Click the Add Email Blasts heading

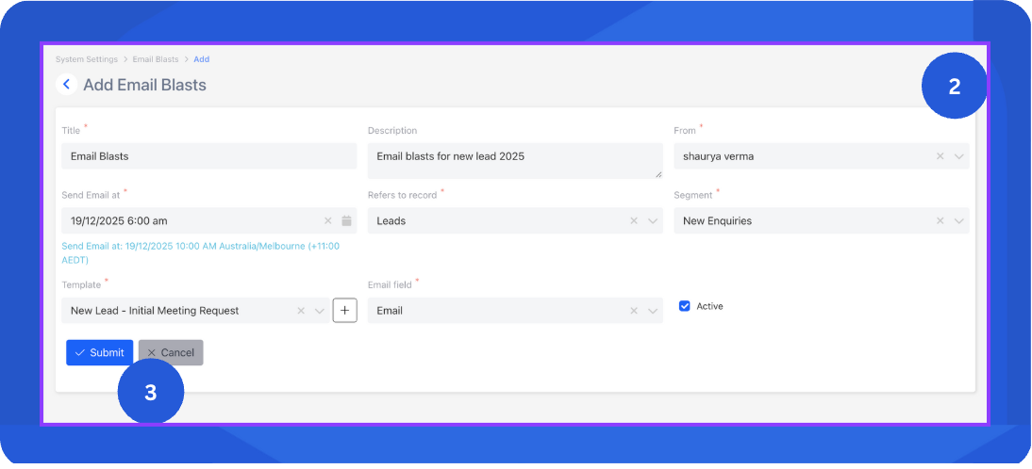pos(144,85)
